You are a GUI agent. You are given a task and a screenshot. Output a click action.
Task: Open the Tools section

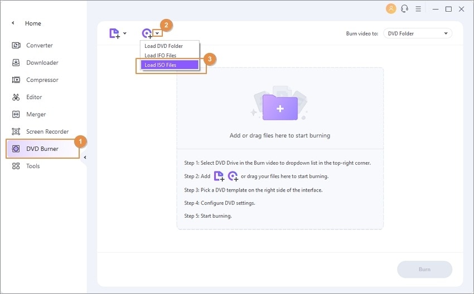(x=26, y=166)
